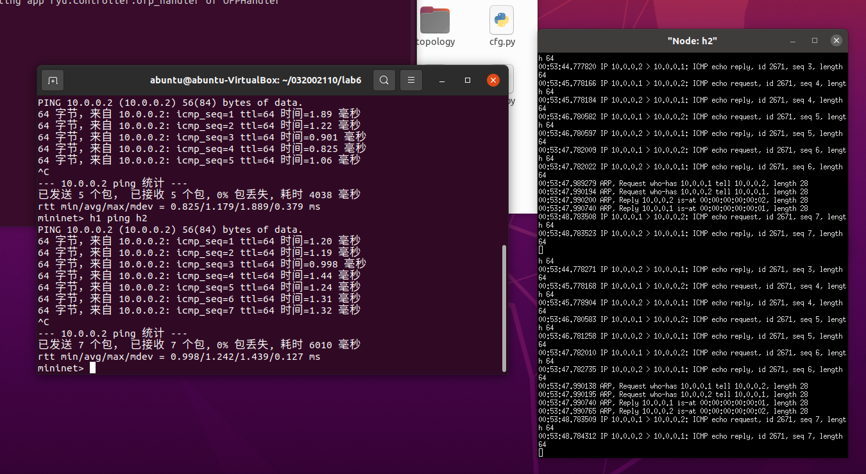This screenshot has height=474, width=866.
Task: Minimize the Node: h2 window
Action: [793, 40]
